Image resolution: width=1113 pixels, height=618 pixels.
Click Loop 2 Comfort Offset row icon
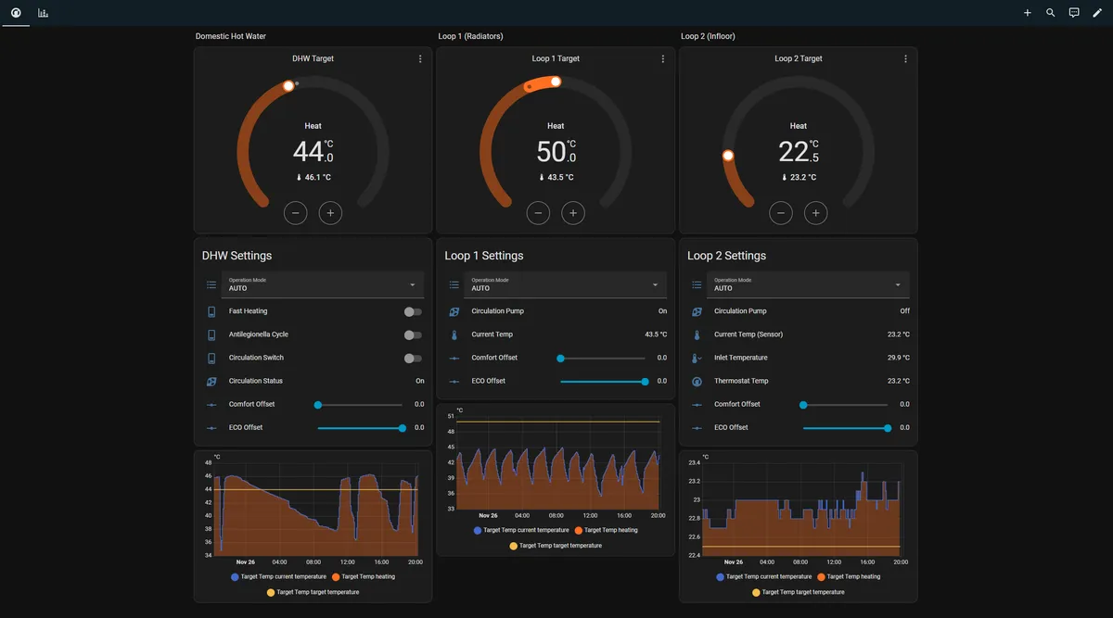point(697,404)
